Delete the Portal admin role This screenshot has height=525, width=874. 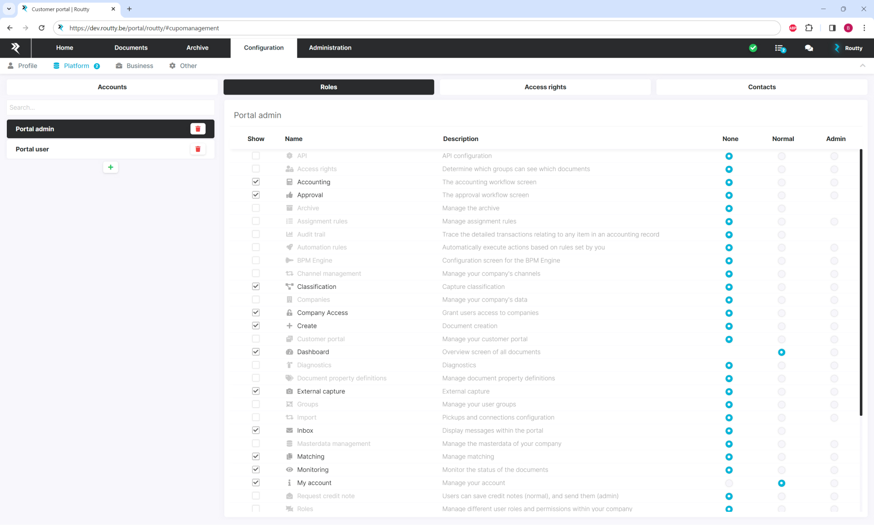pos(198,129)
